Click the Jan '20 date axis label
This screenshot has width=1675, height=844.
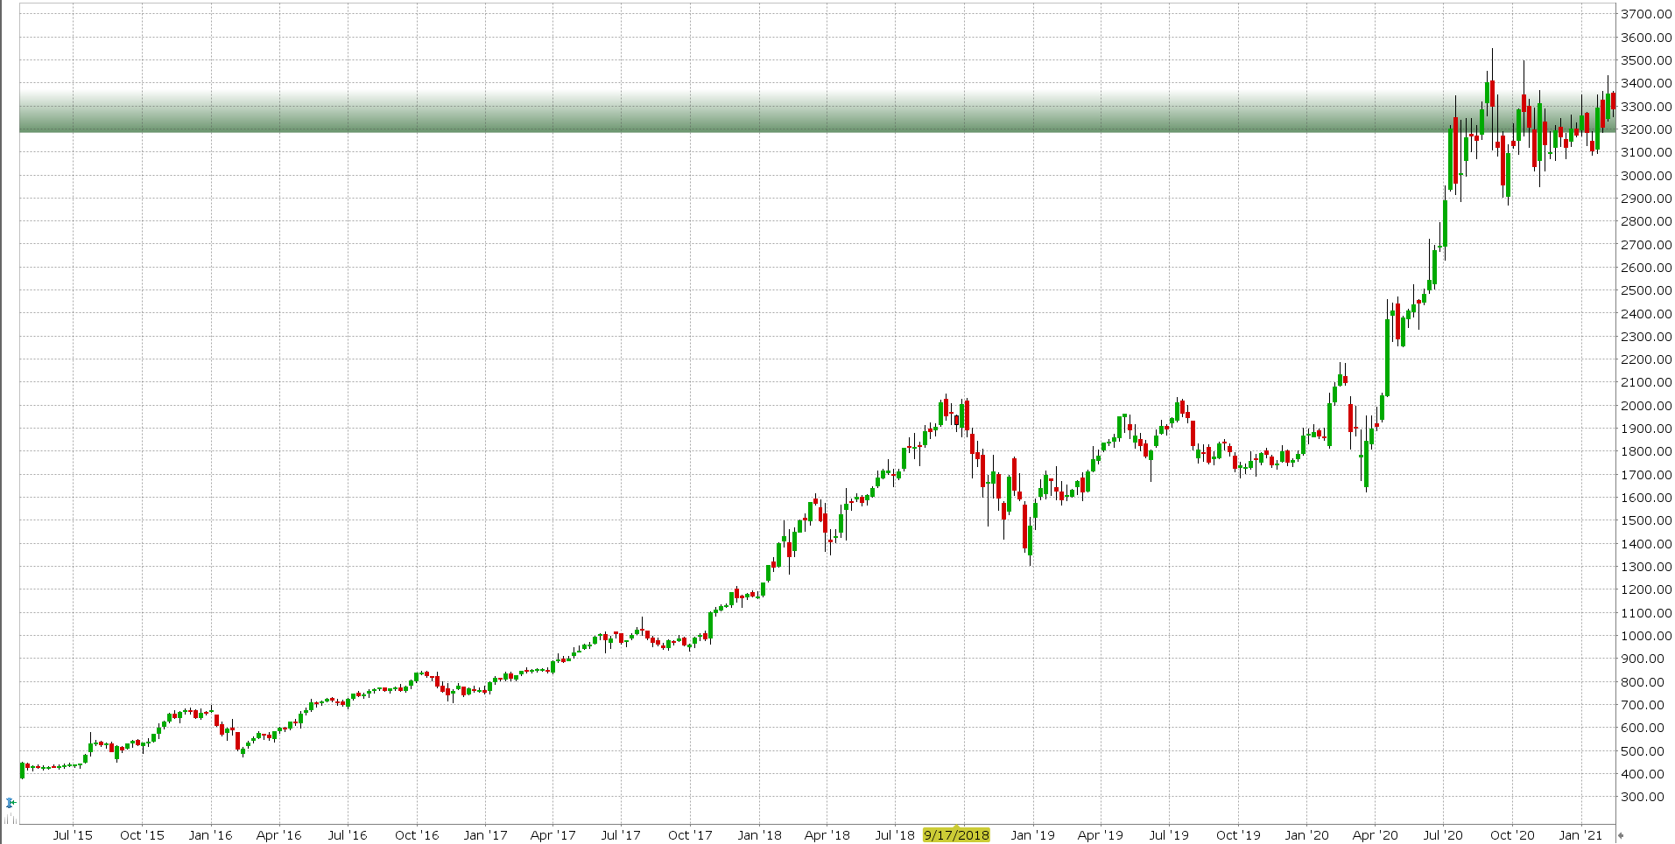tap(1307, 834)
